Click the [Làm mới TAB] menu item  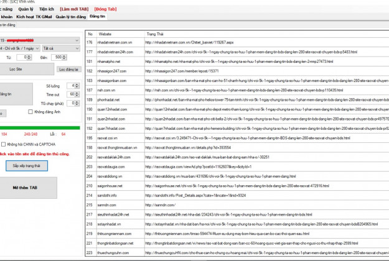point(74,9)
